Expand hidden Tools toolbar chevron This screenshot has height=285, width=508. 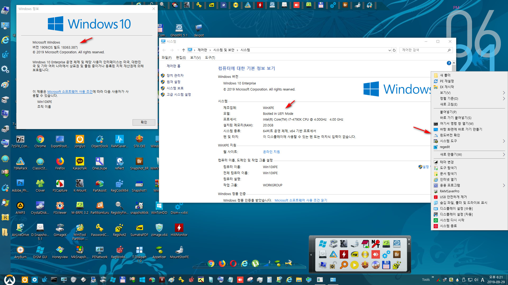click(x=433, y=277)
